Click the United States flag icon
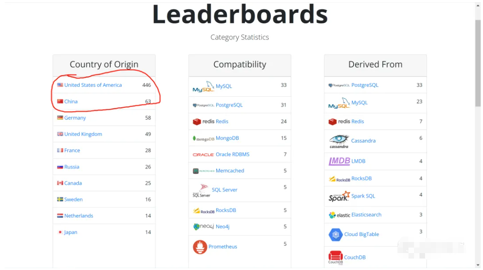 (x=60, y=85)
